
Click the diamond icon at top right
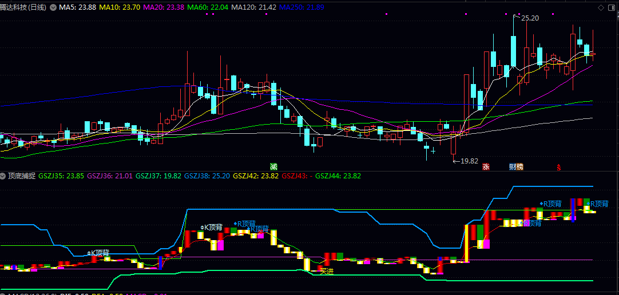(601, 7)
